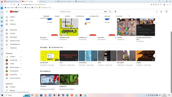This screenshot has width=172, height=97.
Task: Open Mail app from the taskbar
Action: click(50, 95)
